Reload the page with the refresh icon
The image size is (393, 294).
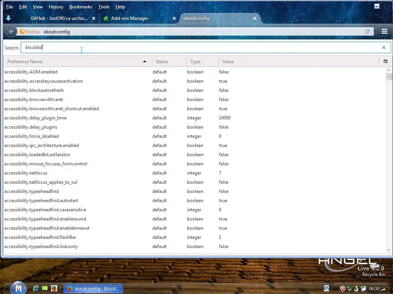[367, 31]
